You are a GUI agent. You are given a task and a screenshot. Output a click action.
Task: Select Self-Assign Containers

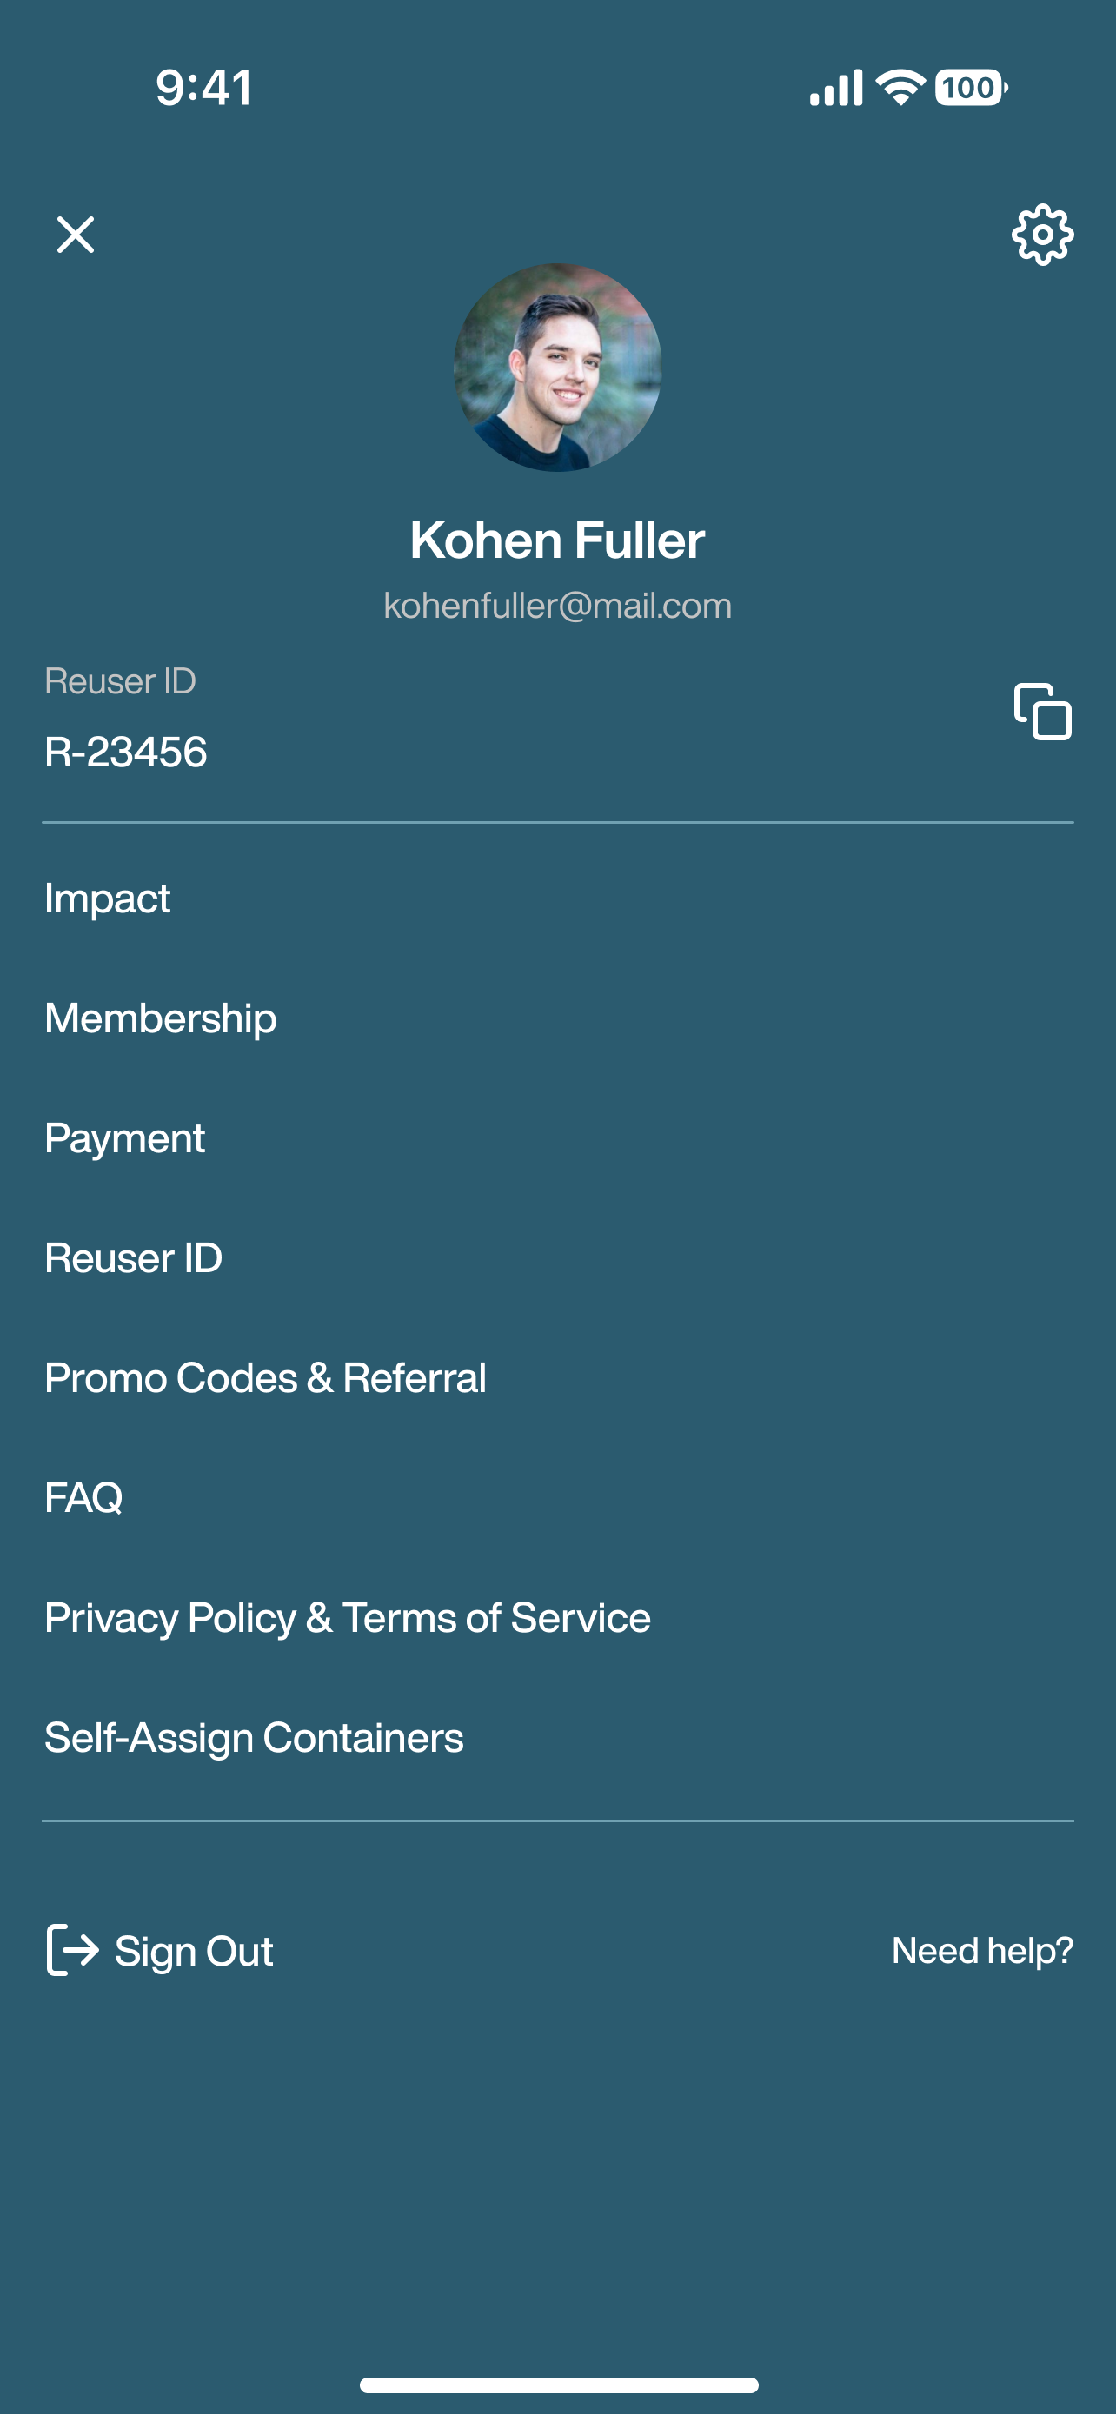pyautogui.click(x=254, y=1737)
